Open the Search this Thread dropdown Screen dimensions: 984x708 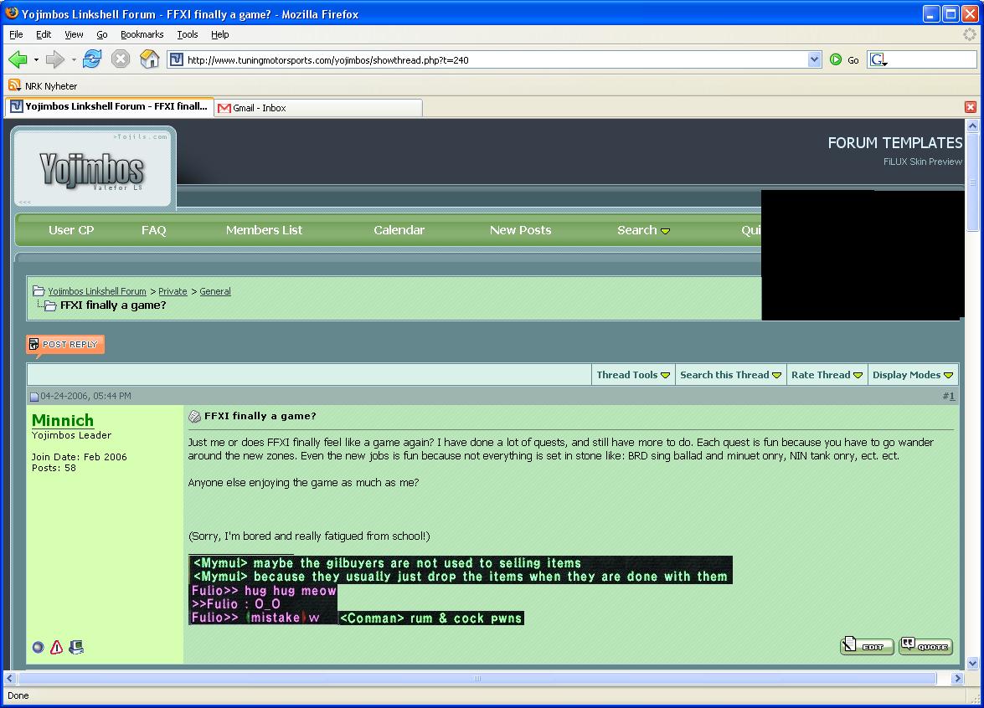tap(730, 375)
